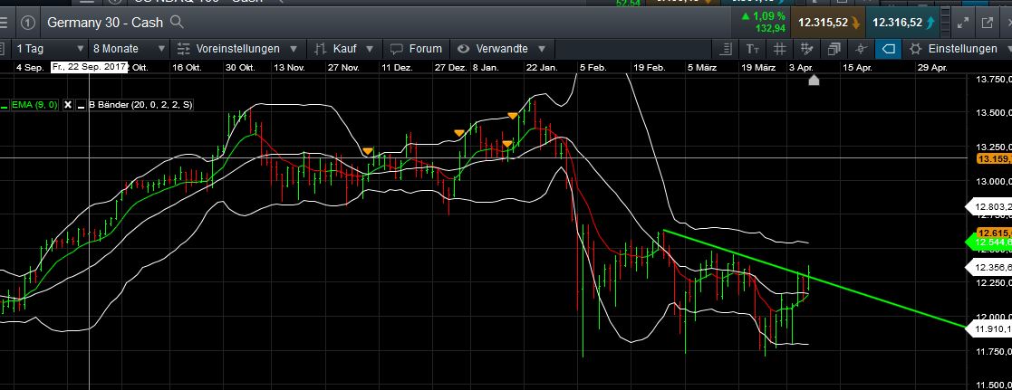The width and height of the screenshot is (1012, 390).
Task: Open the 1 Tag interval dropdown
Action: click(x=49, y=48)
